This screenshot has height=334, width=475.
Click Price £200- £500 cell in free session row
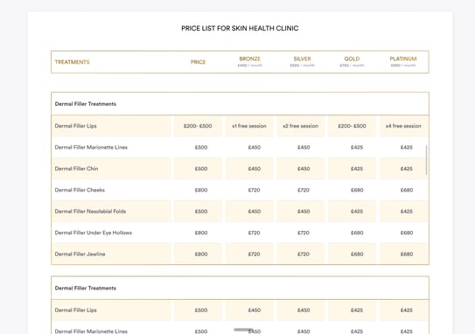click(x=198, y=126)
